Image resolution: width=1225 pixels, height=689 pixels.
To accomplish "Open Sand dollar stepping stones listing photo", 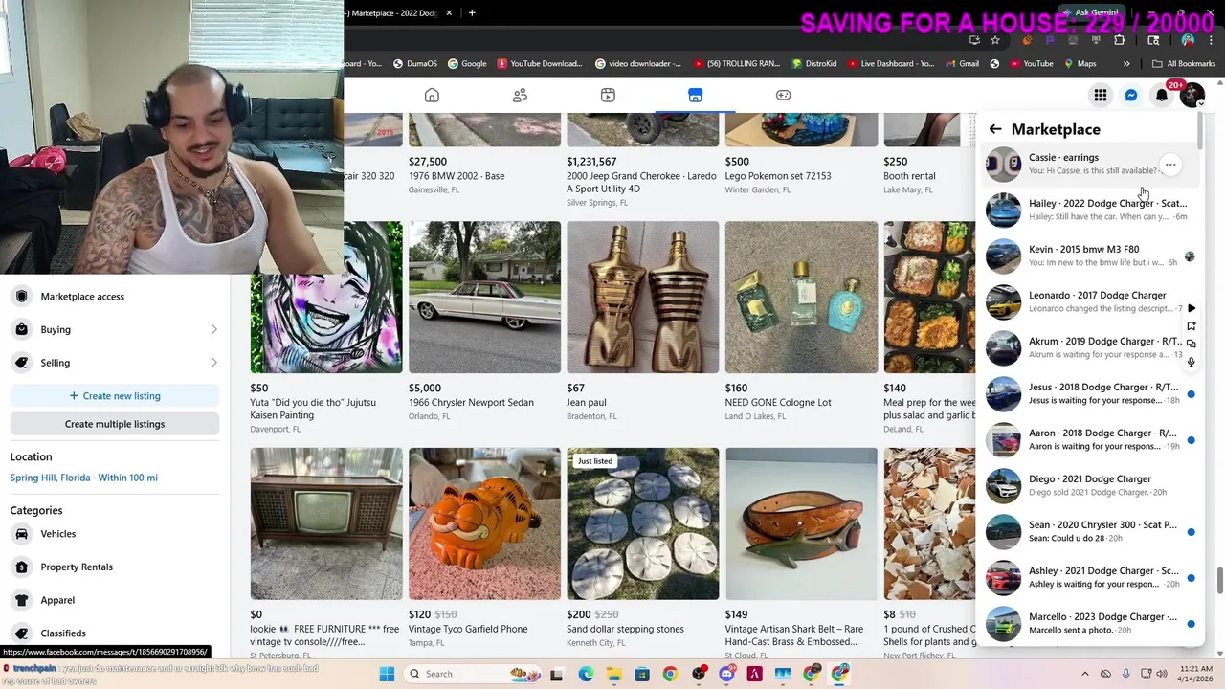I will [642, 523].
